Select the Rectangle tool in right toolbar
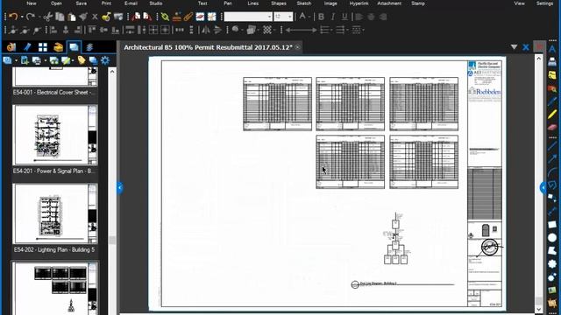The height and width of the screenshot is (315, 561). point(552,224)
